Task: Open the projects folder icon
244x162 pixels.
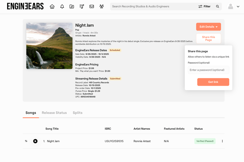Action: tap(72, 6)
